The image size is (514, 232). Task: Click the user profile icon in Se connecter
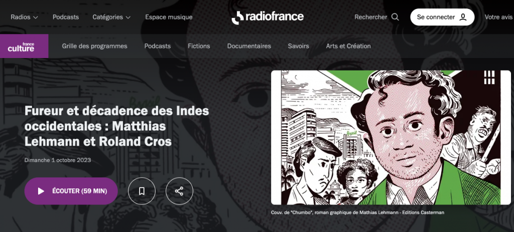tap(463, 17)
